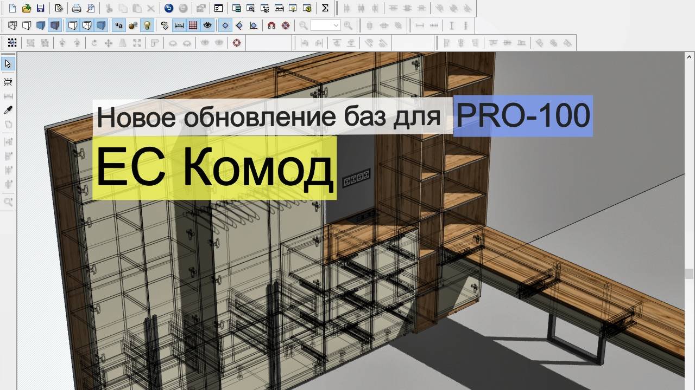This screenshot has width=695, height=390.
Task: Open the lighting window icon
Action: pos(293,8)
